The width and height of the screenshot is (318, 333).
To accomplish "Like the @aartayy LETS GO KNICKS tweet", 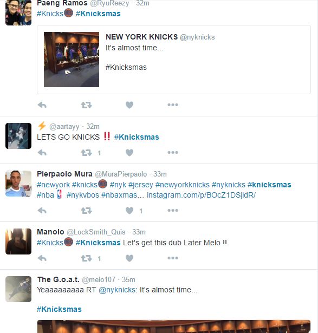I will click(x=129, y=153).
